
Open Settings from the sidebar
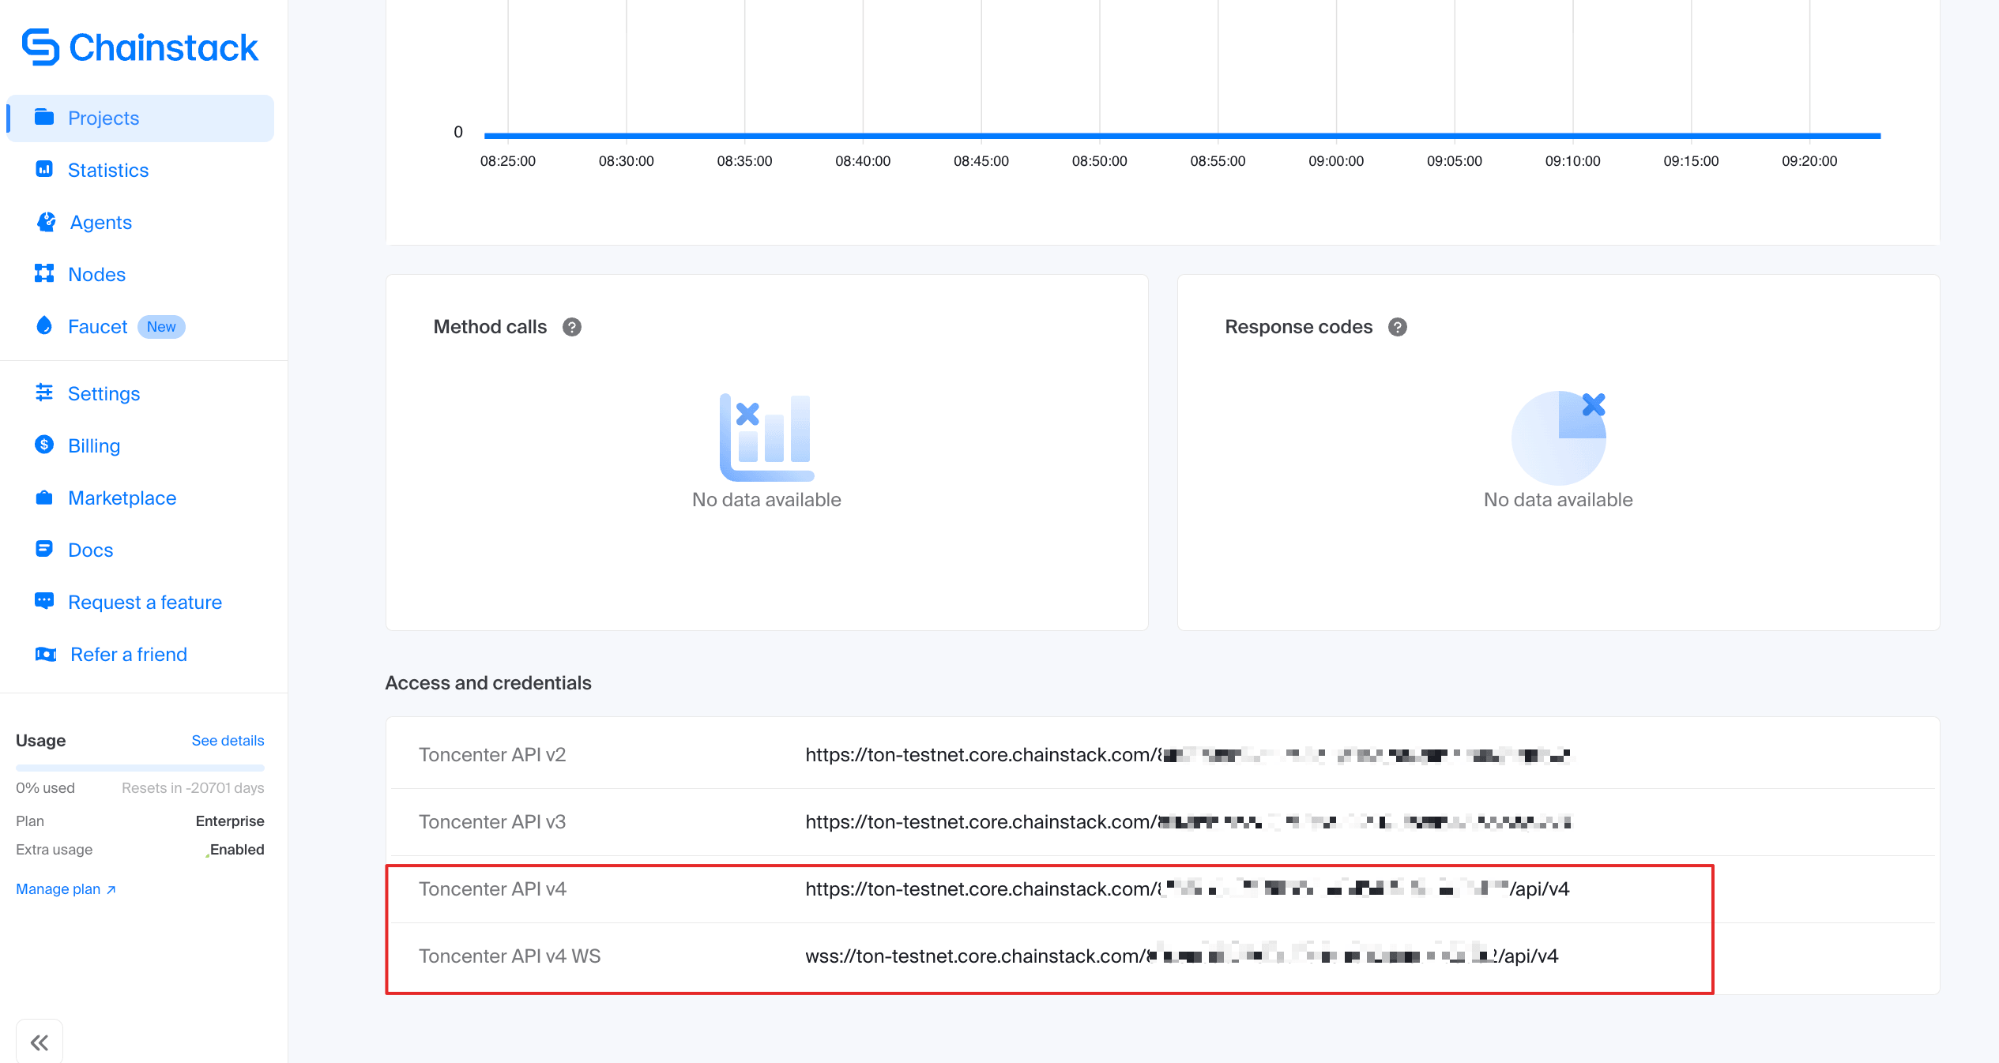click(104, 393)
